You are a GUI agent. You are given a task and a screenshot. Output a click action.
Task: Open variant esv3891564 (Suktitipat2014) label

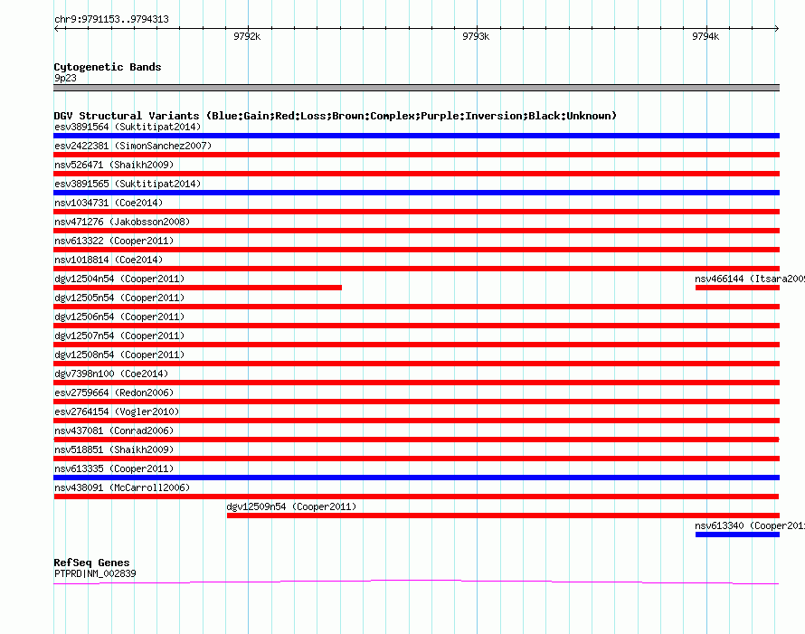click(x=128, y=127)
